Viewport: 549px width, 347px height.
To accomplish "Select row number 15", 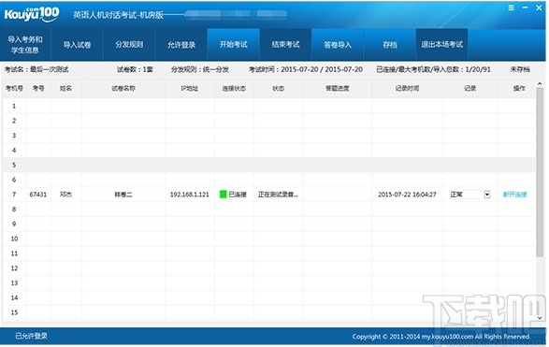I will pos(14,312).
